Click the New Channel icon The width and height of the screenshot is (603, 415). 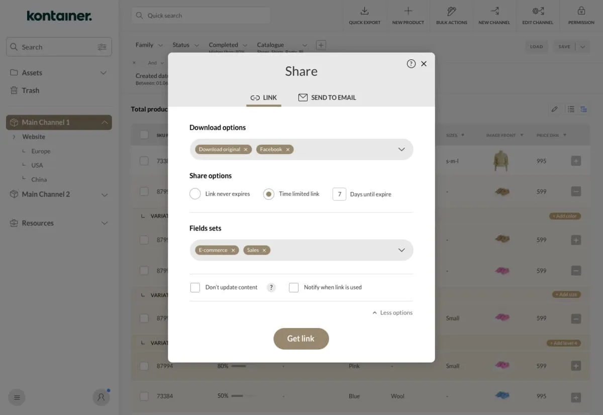click(x=494, y=11)
